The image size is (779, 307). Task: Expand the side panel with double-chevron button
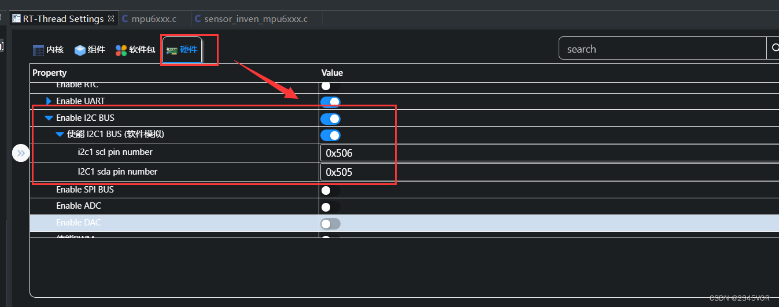point(21,153)
